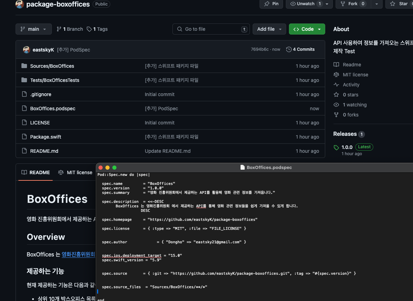The image size is (413, 301).
Task: Open the Activity link
Action: (x=351, y=85)
